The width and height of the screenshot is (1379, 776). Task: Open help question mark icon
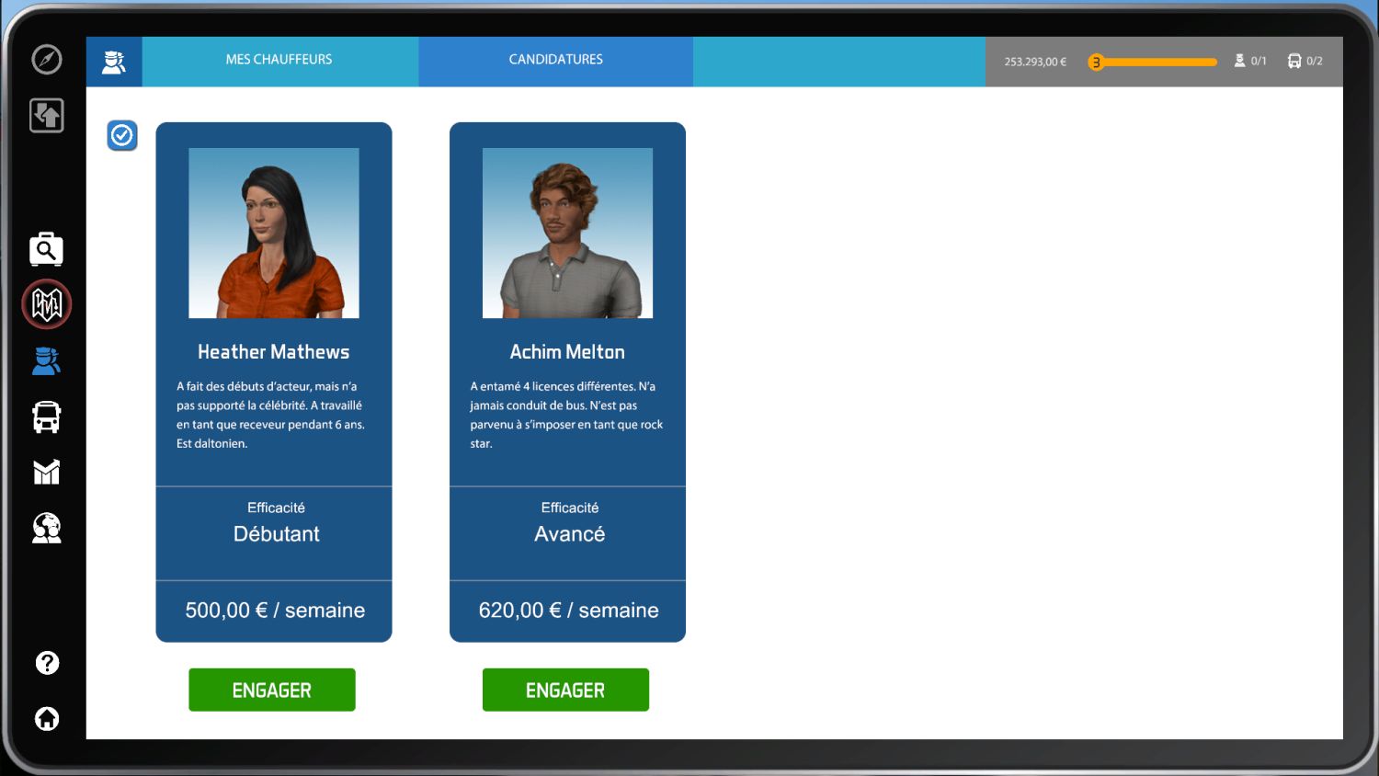point(47,663)
